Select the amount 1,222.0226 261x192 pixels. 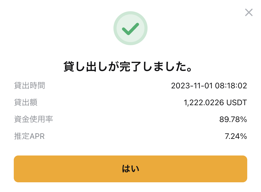204,103
